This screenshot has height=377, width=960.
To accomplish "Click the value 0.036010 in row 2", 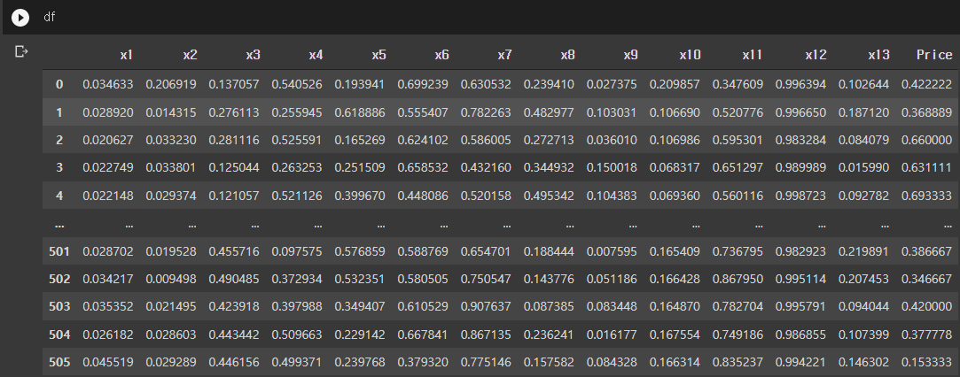I will click(613, 140).
